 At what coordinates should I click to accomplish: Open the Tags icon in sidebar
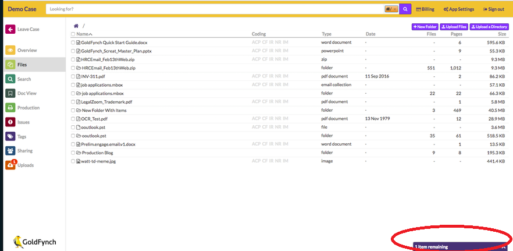[10, 137]
